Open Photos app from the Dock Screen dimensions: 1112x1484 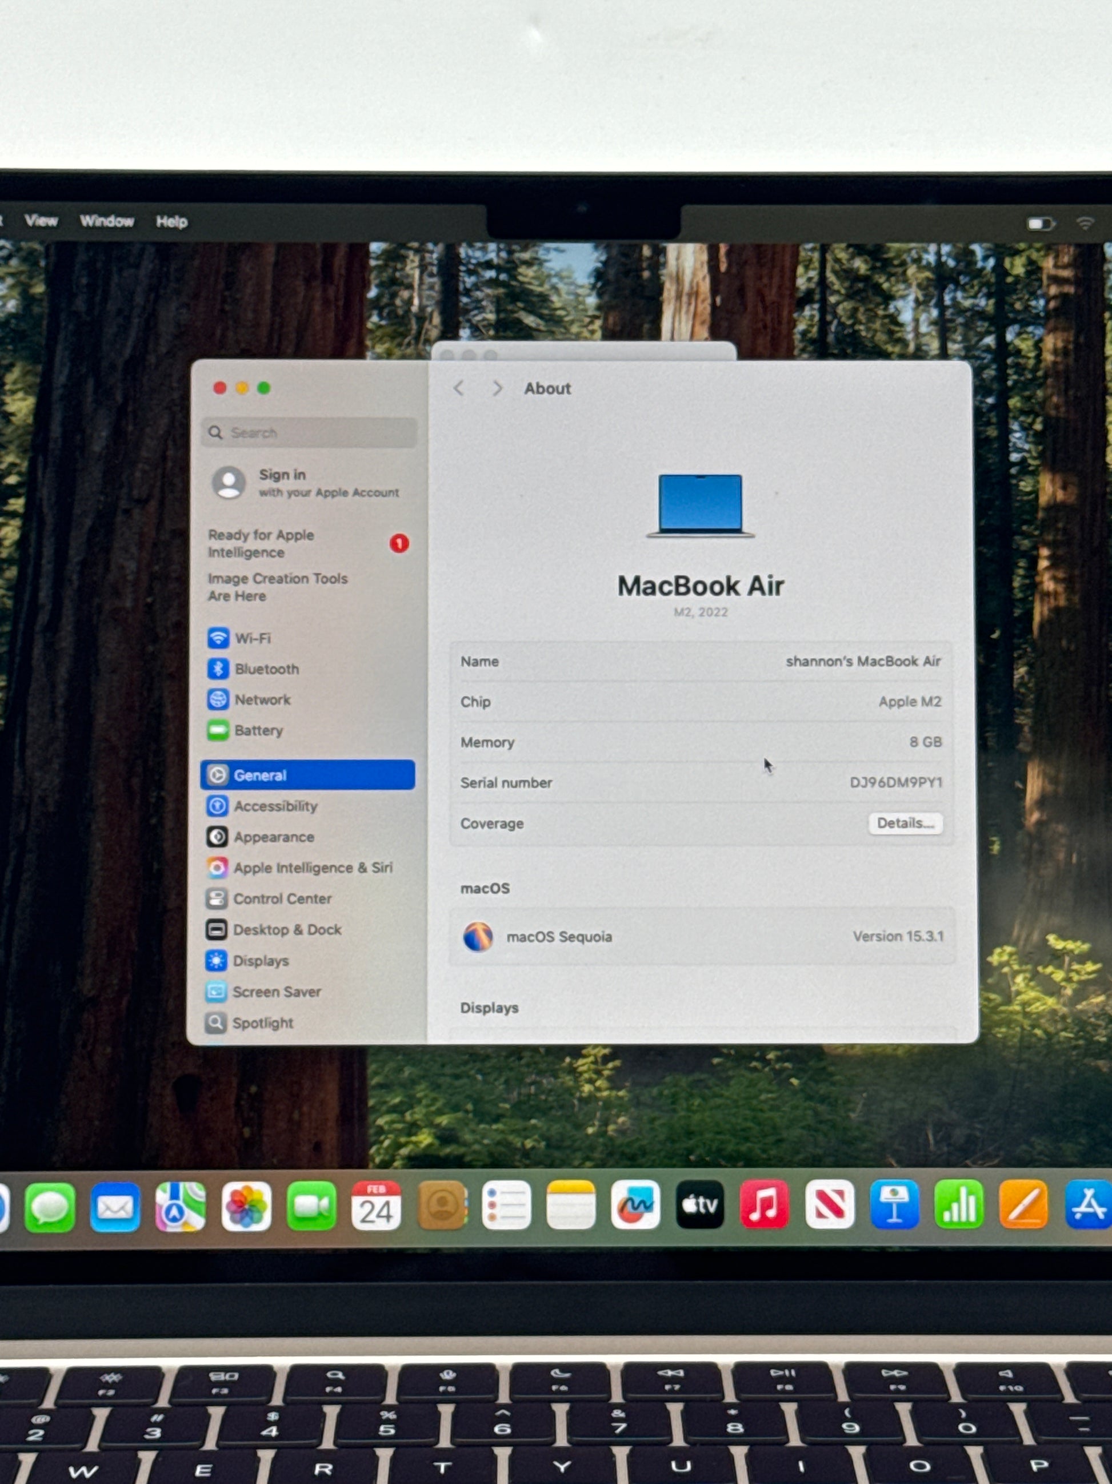246,1207
